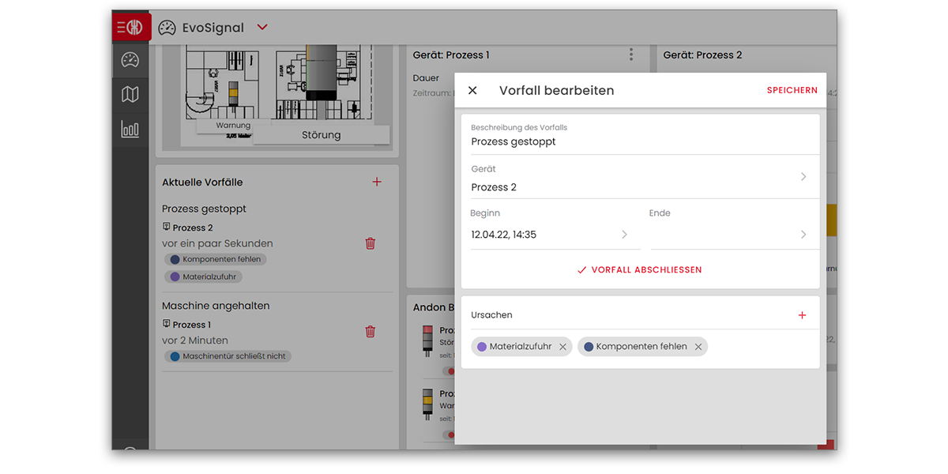This screenshot has width=948, height=474.
Task: Click the SPEICHERN button
Action: (792, 91)
